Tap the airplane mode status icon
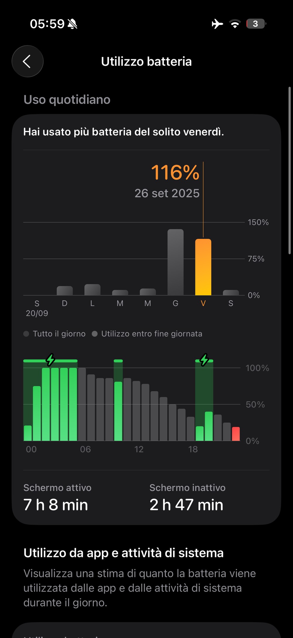Screen dimensions: 293x638 click(x=217, y=24)
